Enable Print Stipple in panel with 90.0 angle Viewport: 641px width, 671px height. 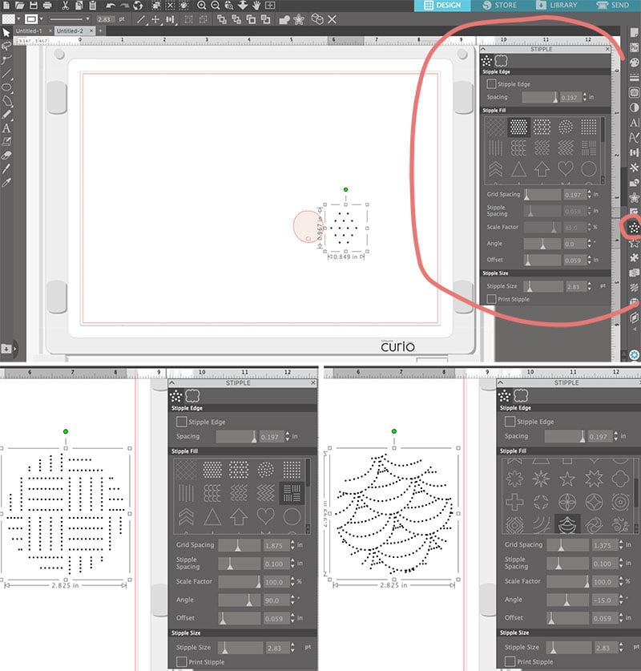pos(181,661)
